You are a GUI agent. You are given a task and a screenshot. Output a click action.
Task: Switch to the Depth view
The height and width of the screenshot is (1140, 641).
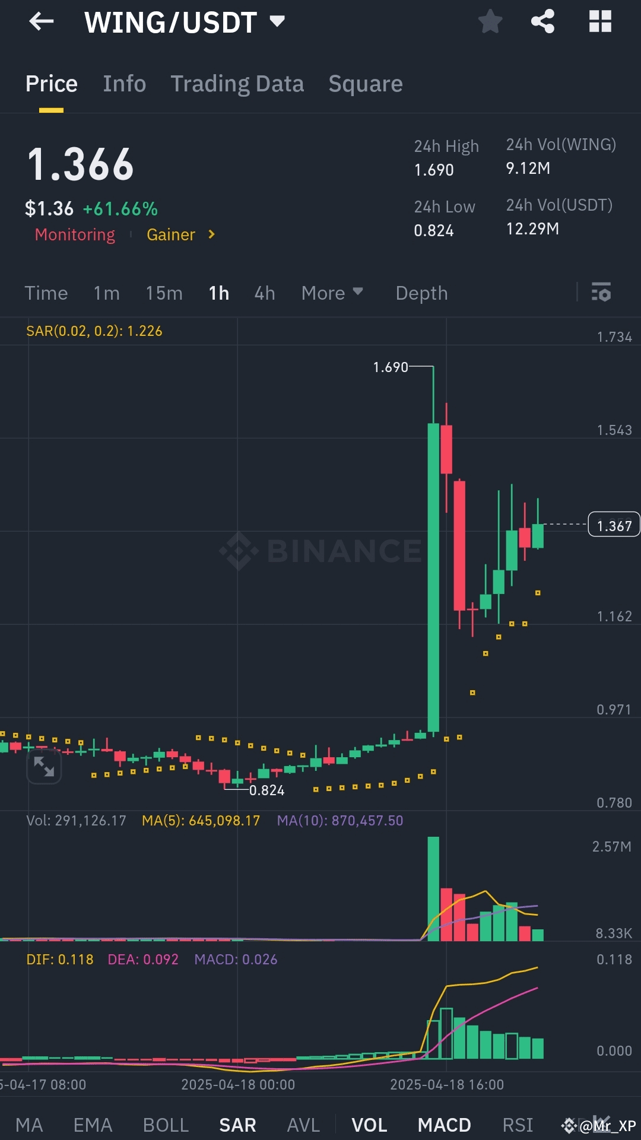[421, 293]
